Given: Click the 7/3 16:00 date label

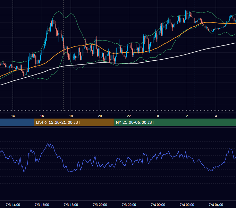Looking at the screenshot, I should click(x=42, y=205).
